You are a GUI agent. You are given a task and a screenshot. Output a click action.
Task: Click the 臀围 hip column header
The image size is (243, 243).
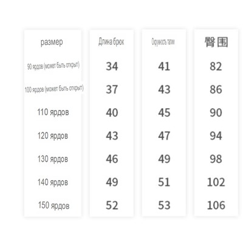[216, 42]
